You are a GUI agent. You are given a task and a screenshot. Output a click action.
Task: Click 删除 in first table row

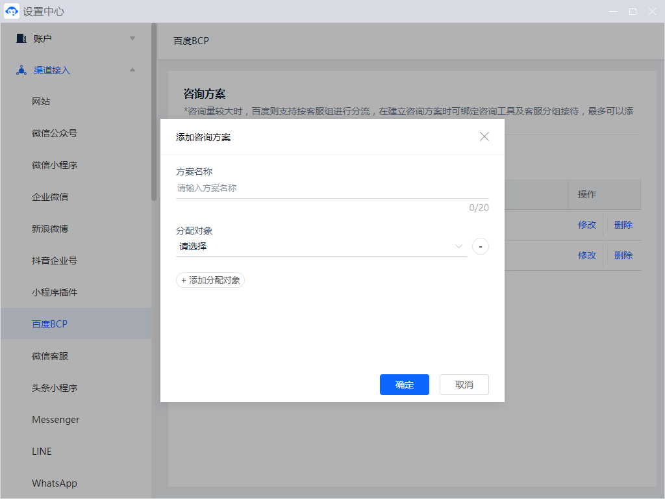(623, 225)
